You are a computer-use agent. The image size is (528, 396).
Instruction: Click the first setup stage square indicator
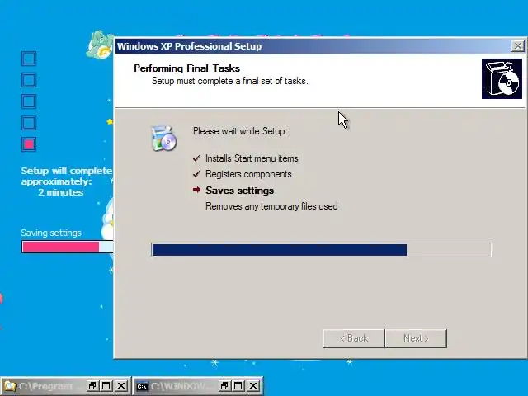pyautogui.click(x=29, y=59)
